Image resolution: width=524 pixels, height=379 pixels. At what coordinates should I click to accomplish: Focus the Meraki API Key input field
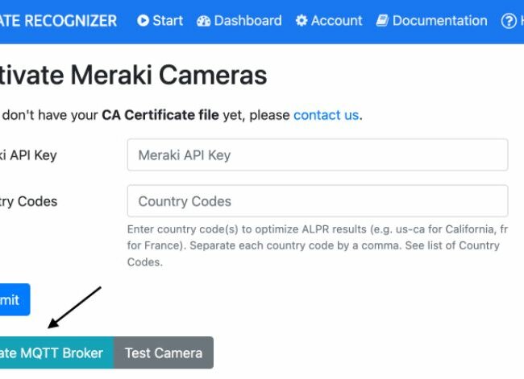coord(318,154)
